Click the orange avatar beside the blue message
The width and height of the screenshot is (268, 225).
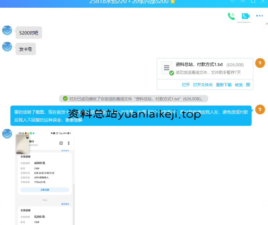260,110
